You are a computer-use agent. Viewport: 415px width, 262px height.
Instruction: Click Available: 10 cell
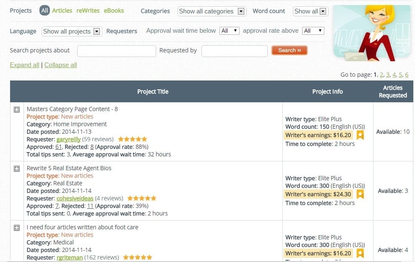click(x=393, y=132)
